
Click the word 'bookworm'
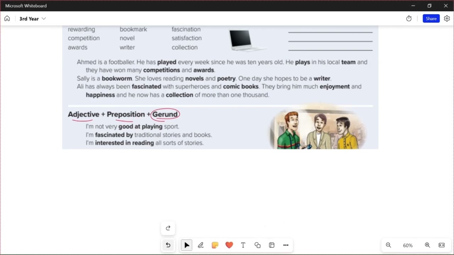117,78
